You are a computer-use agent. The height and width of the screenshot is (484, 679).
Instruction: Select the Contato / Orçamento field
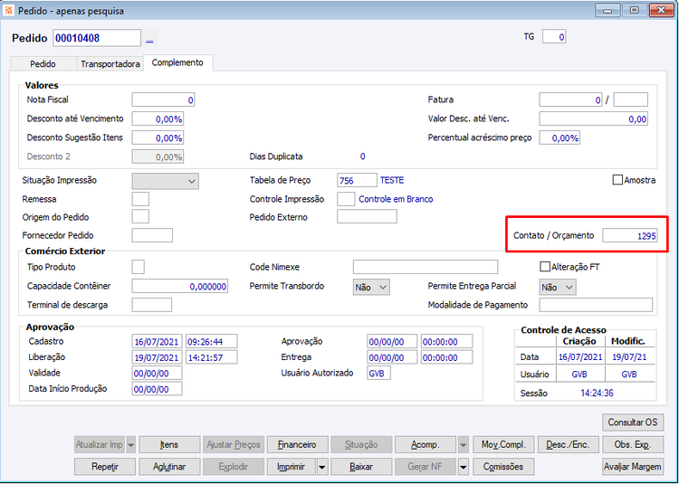pyautogui.click(x=629, y=236)
